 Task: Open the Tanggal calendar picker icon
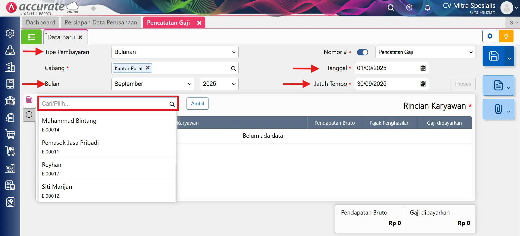(423, 68)
